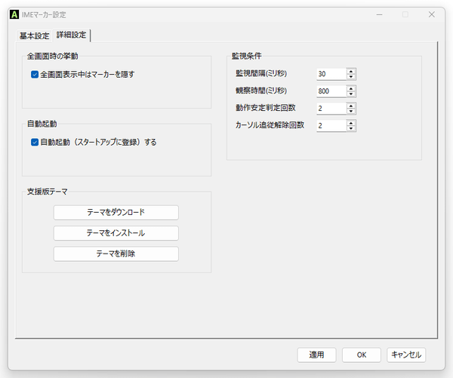Focus the 観察時間(ミリ秒) value field
The height and width of the screenshot is (378, 453).
(x=331, y=91)
